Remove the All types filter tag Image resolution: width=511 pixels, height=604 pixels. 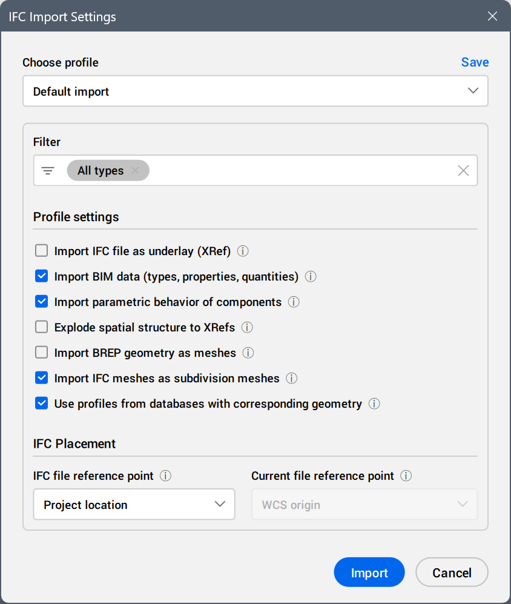[x=135, y=171]
